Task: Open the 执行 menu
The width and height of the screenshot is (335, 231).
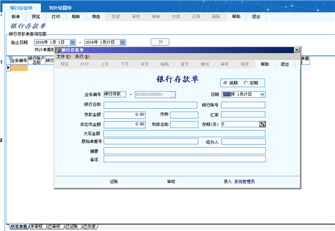Action: (82, 56)
